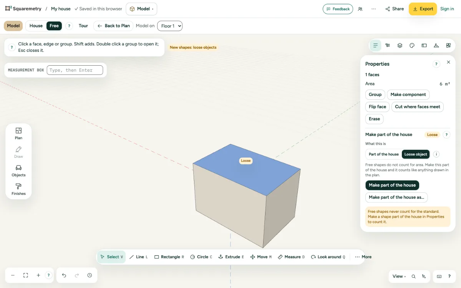
Task: Select the Circle tool
Action: (201, 257)
